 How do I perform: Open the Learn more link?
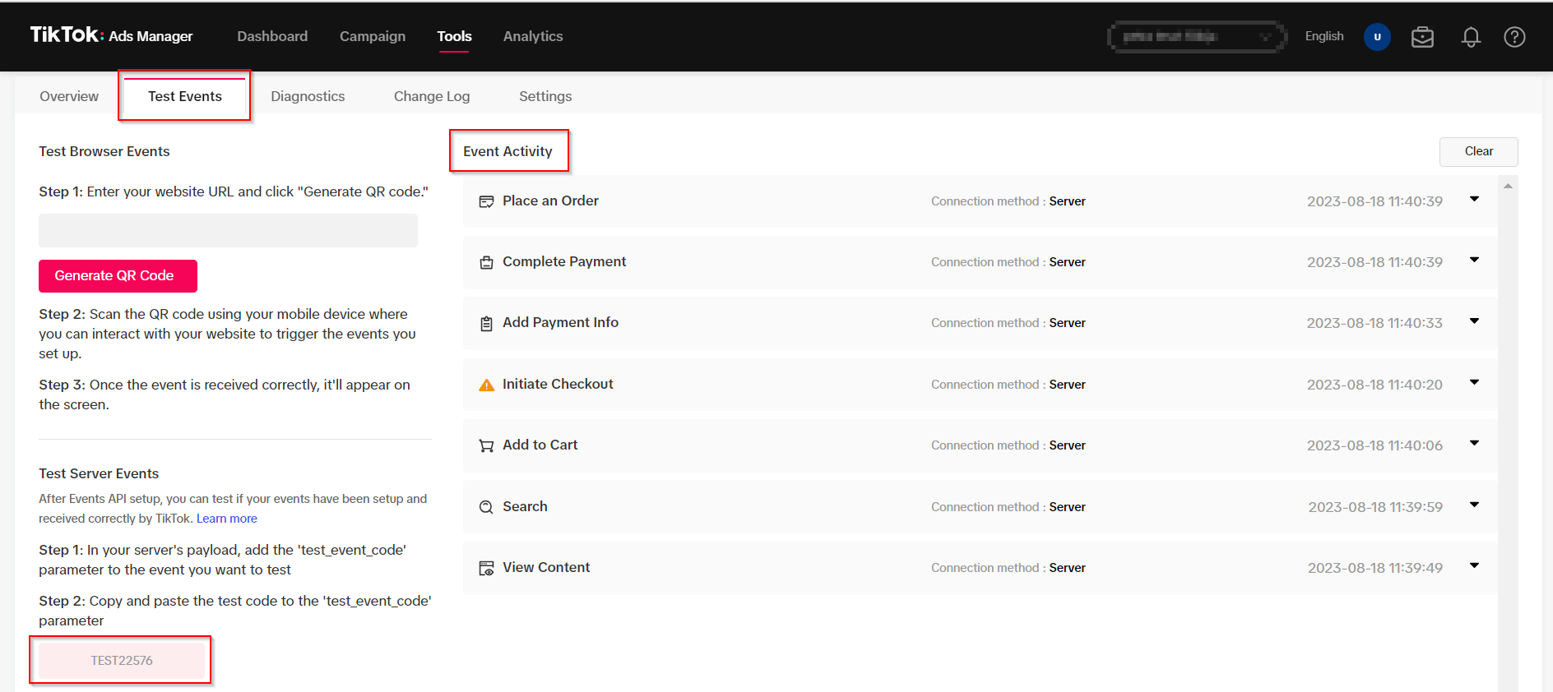click(x=227, y=519)
